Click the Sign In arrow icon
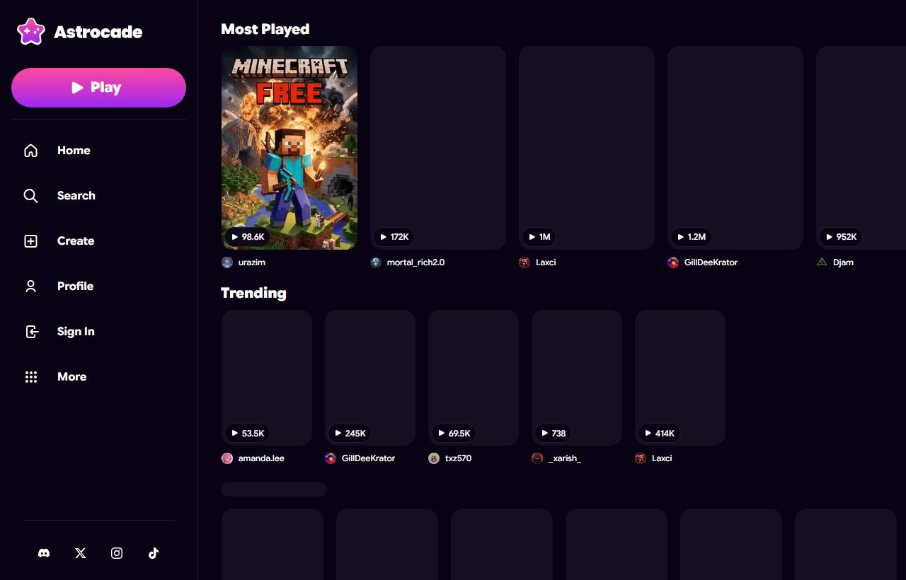This screenshot has width=906, height=580. pyautogui.click(x=30, y=332)
